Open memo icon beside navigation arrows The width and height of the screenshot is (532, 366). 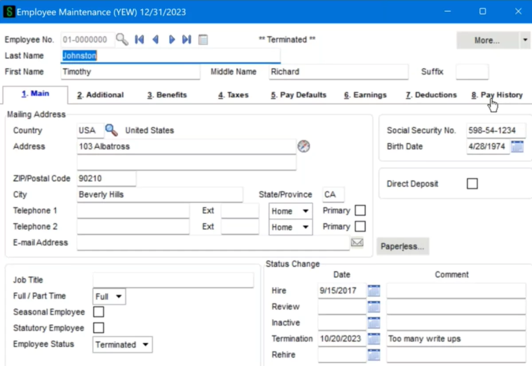203,39
